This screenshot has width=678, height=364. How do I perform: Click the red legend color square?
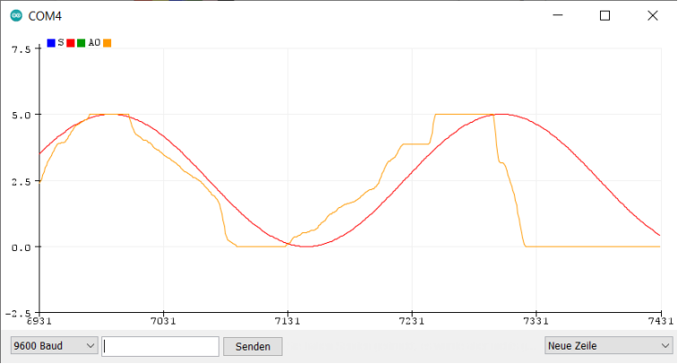71,42
